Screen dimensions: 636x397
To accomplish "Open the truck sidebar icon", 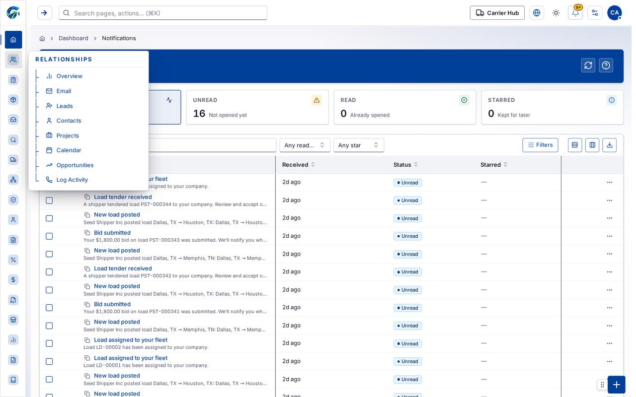I will click(x=13, y=160).
